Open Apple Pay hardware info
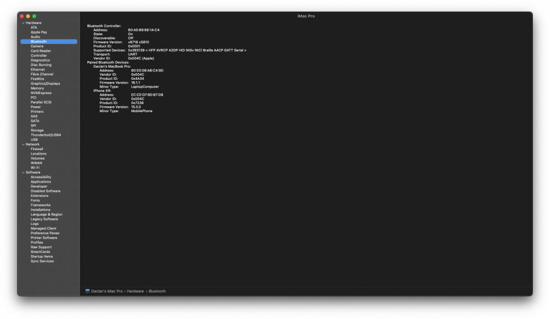This screenshot has width=550, height=319. (38, 32)
